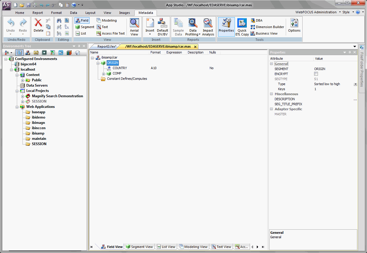Click the App Studio AS application button
Screen dimensions: 367x253
[x=7, y=5]
